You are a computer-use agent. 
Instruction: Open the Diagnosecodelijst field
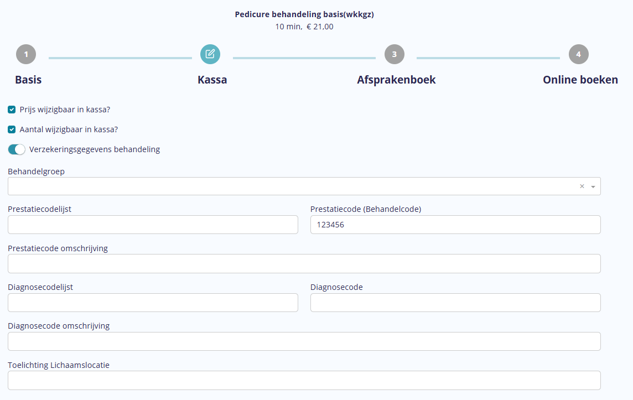[x=153, y=303]
